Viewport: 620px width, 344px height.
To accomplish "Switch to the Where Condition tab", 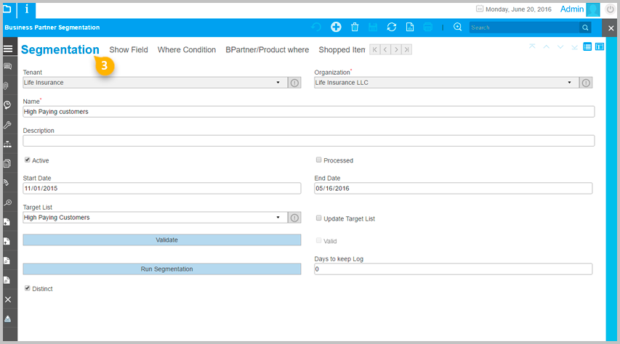I will [187, 50].
